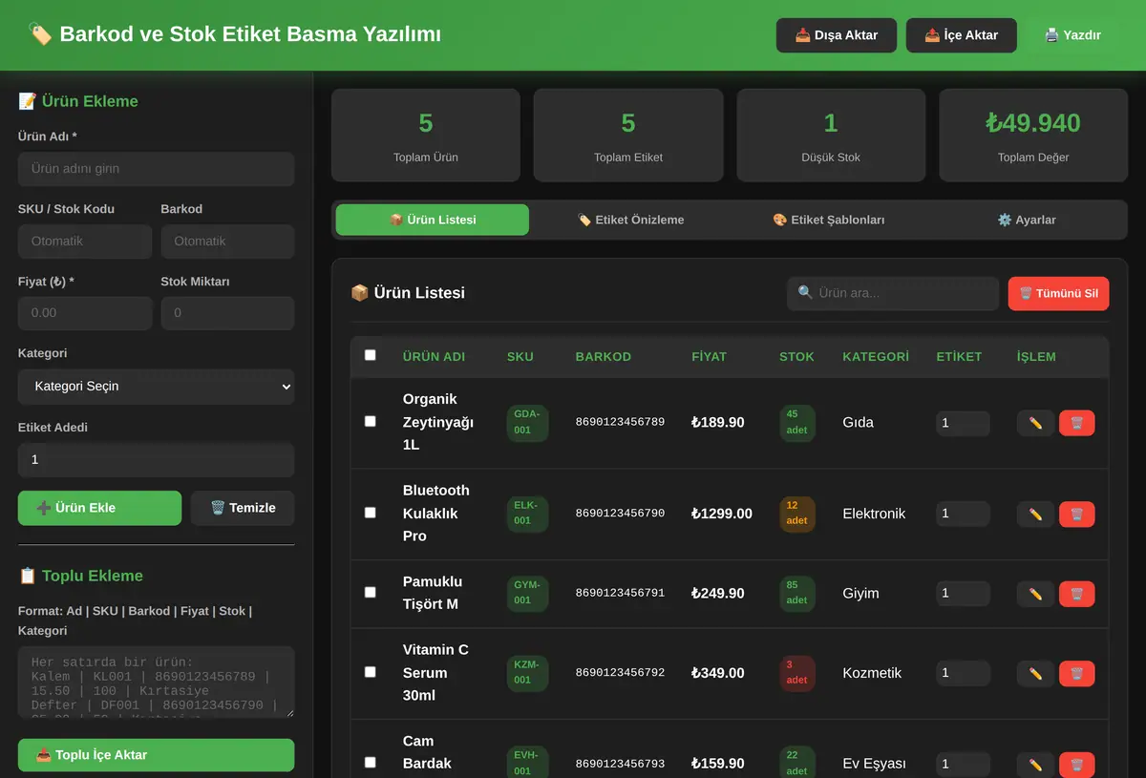The image size is (1146, 778).
Task: Delete the Organik Zeytinyağı 1L row
Action: click(1076, 423)
